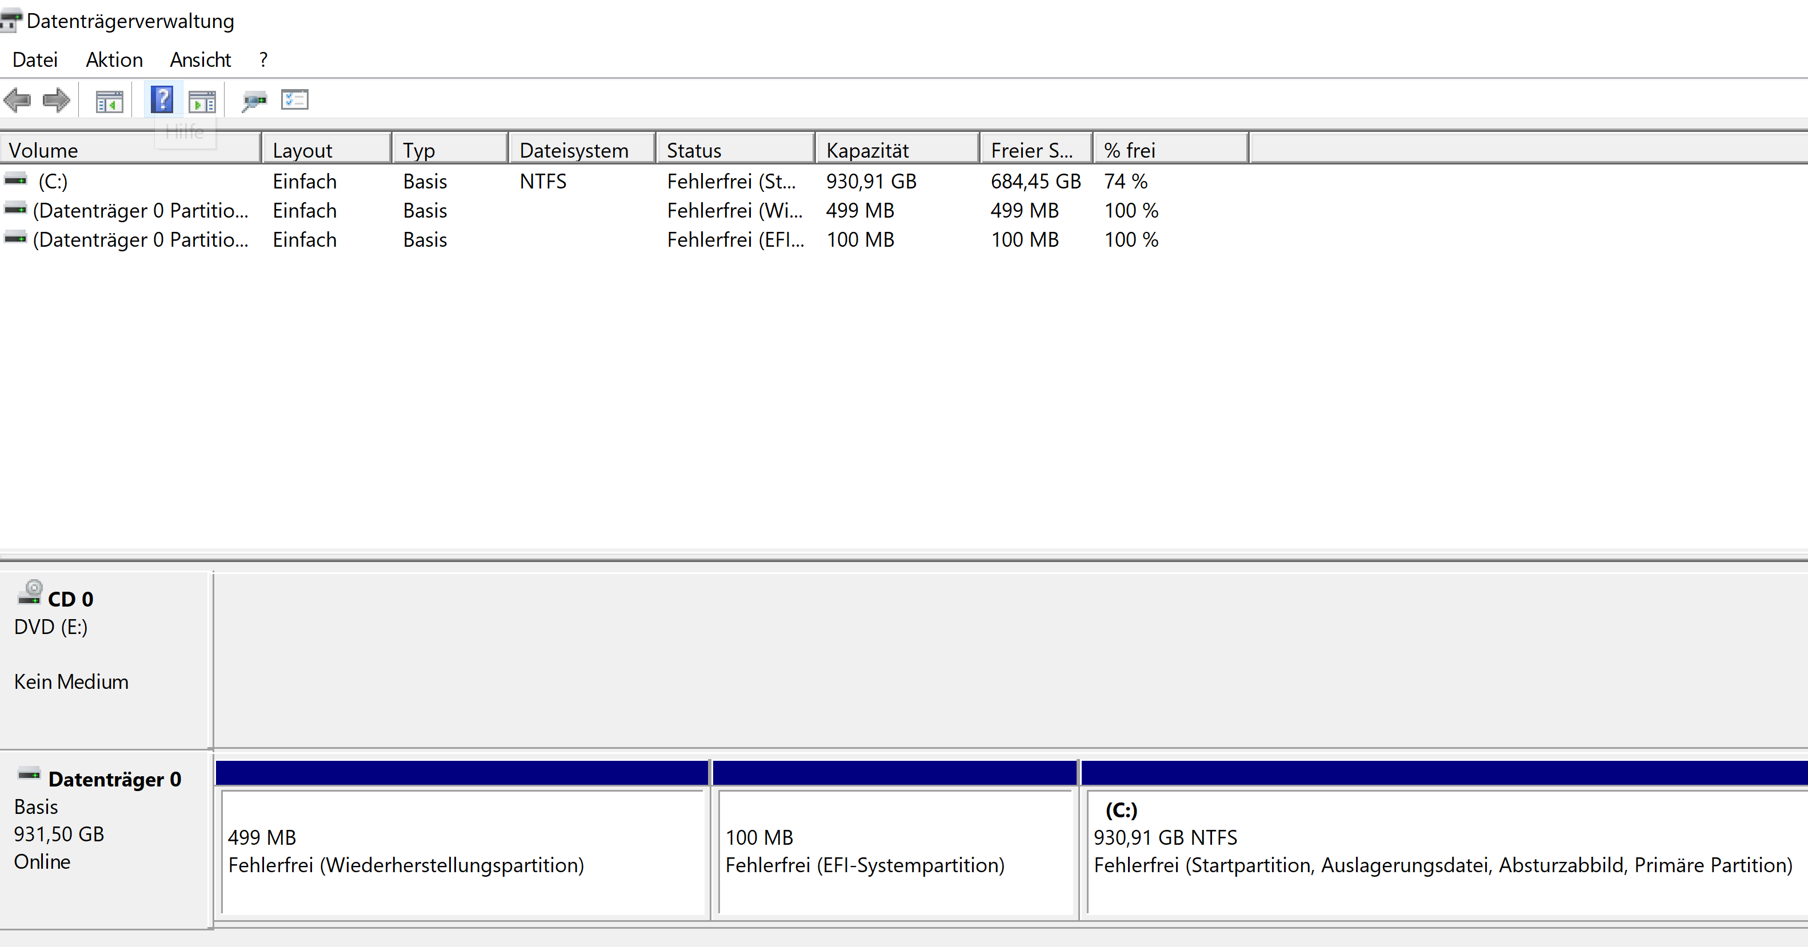Screen dimensions: 1808x947
Task: Click the blue Help question mark icon
Action: (162, 99)
